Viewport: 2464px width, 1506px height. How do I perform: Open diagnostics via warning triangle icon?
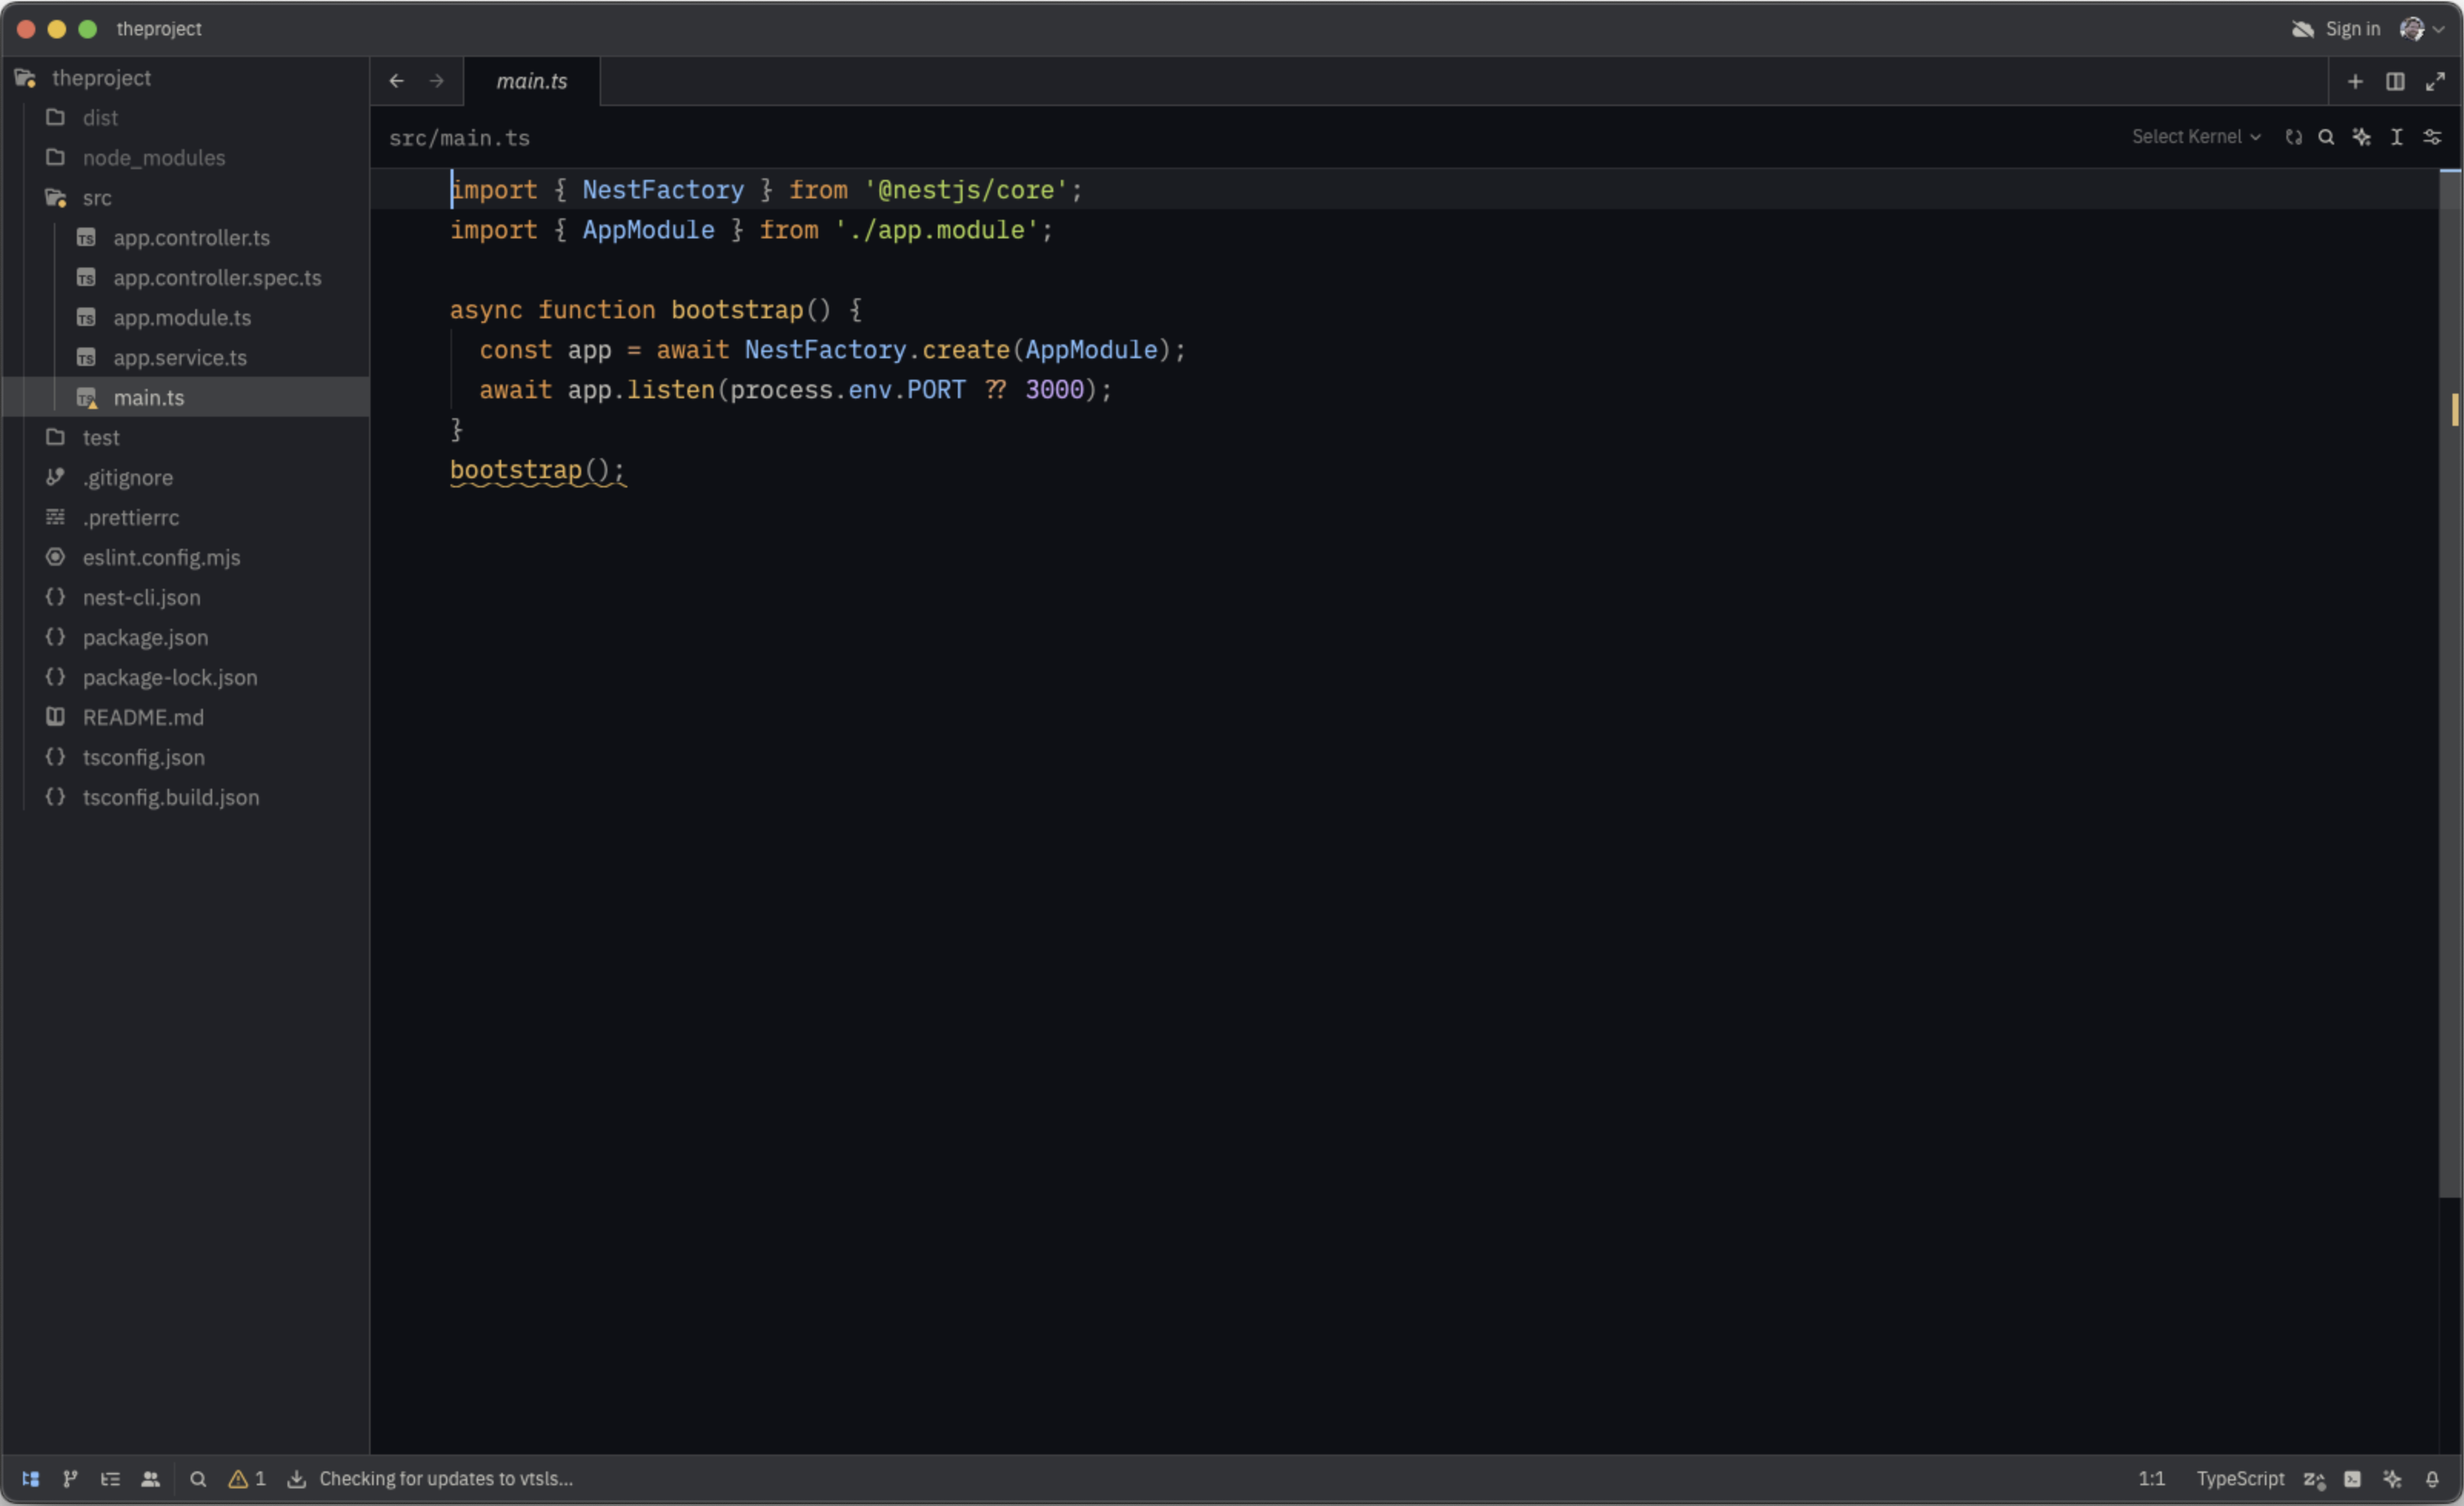238,1478
